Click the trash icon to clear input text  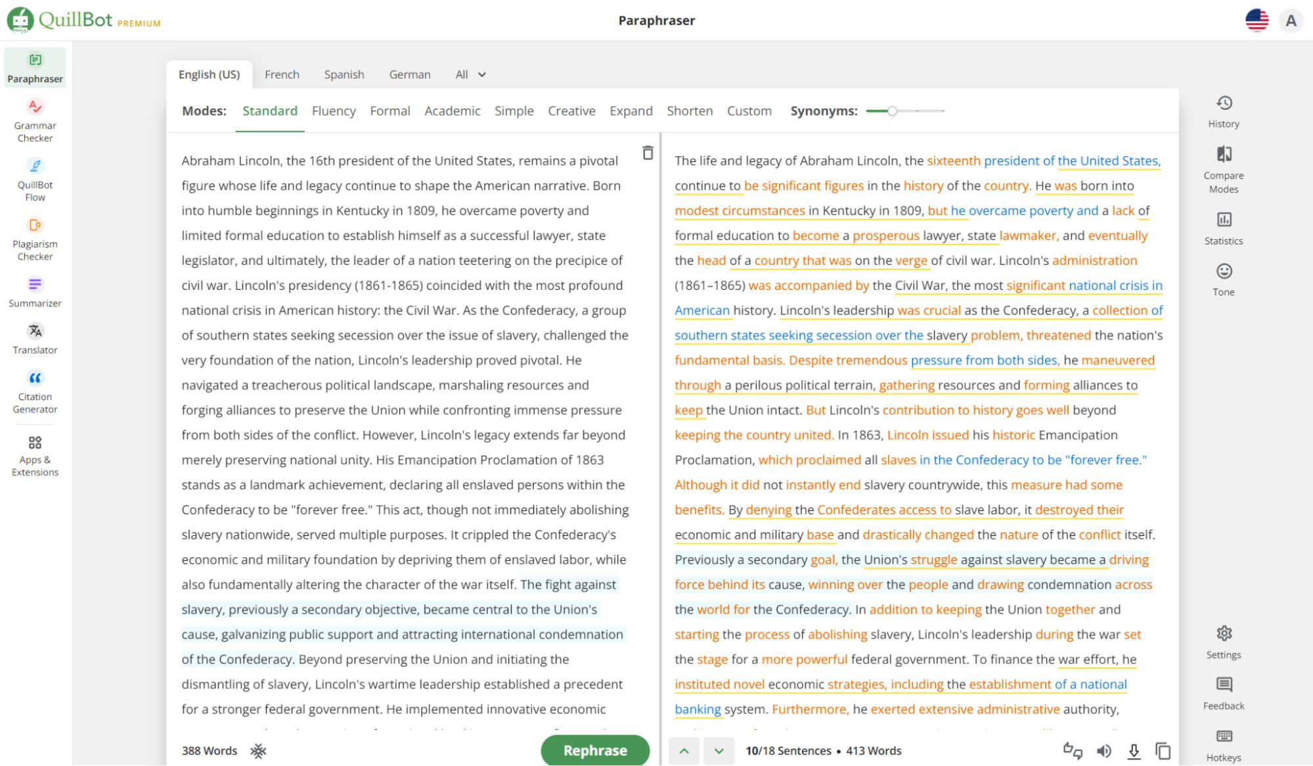pos(648,153)
